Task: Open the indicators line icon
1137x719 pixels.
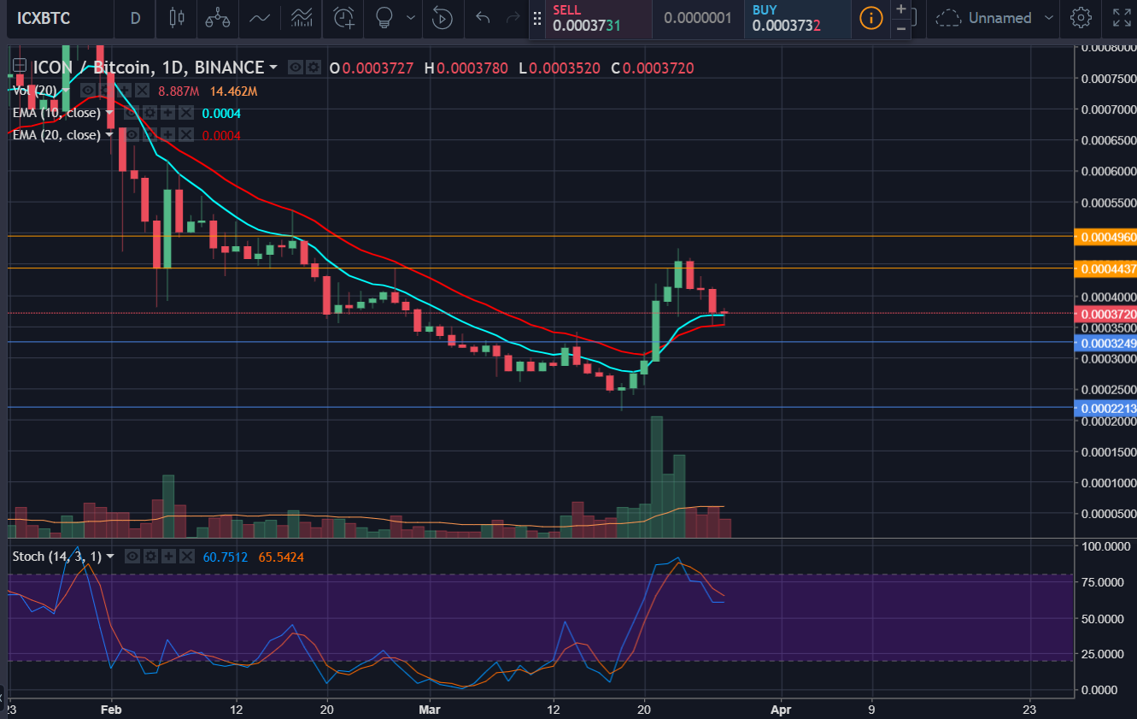Action: 260,17
